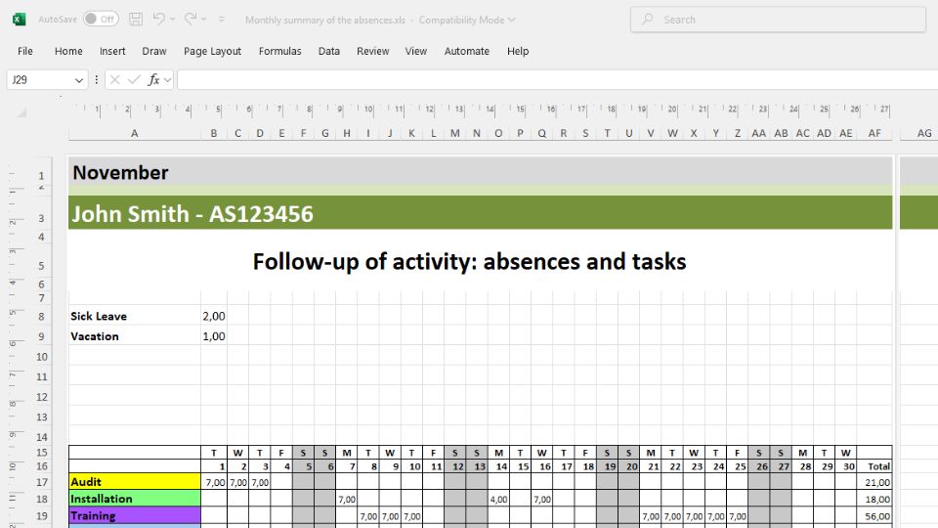
Task: Expand the Name Box dropdown arrow
Action: (79, 80)
